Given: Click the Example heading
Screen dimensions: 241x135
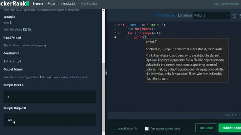Looking at the screenshot, I should coord(9,17).
